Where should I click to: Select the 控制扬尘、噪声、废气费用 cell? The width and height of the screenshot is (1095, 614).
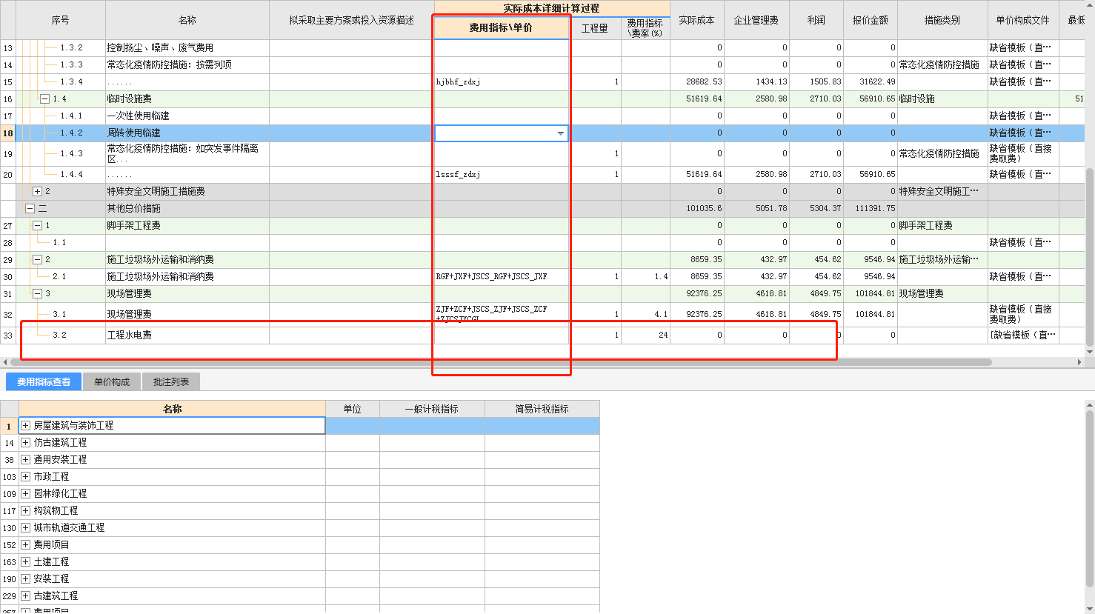tap(187, 47)
